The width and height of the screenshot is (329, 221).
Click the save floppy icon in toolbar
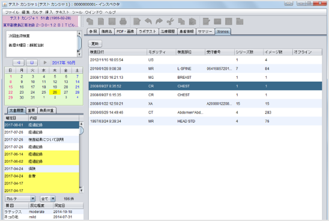click(112, 22)
